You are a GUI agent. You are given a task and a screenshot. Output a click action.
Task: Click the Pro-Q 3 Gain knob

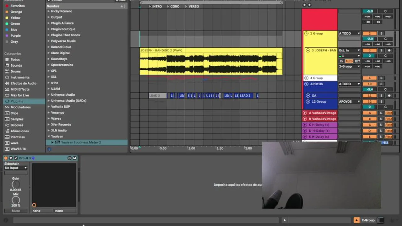tap(15, 185)
